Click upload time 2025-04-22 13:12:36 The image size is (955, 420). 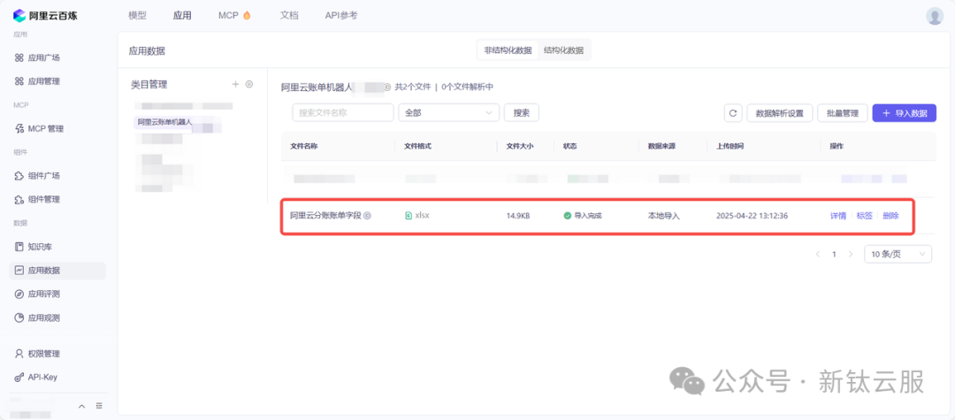[753, 216]
